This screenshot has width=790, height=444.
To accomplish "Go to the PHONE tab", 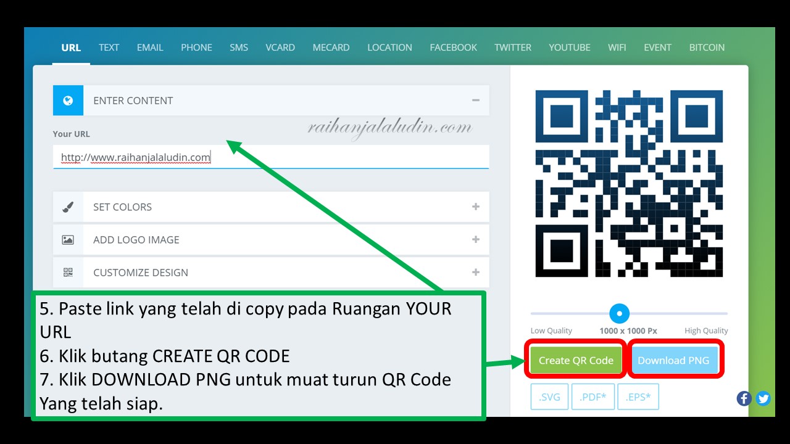I will pos(196,47).
